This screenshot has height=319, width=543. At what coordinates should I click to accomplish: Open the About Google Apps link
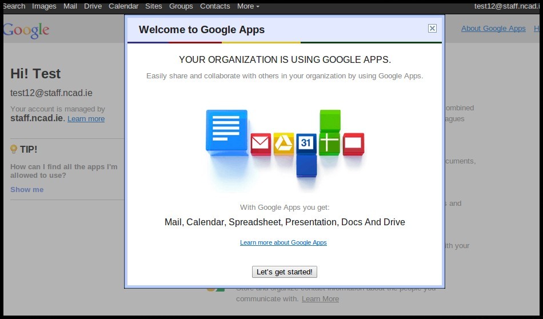pyautogui.click(x=493, y=29)
